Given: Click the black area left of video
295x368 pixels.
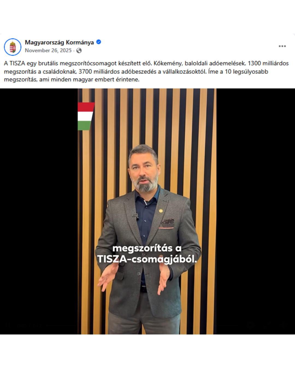Looking at the screenshot, I should (39, 211).
